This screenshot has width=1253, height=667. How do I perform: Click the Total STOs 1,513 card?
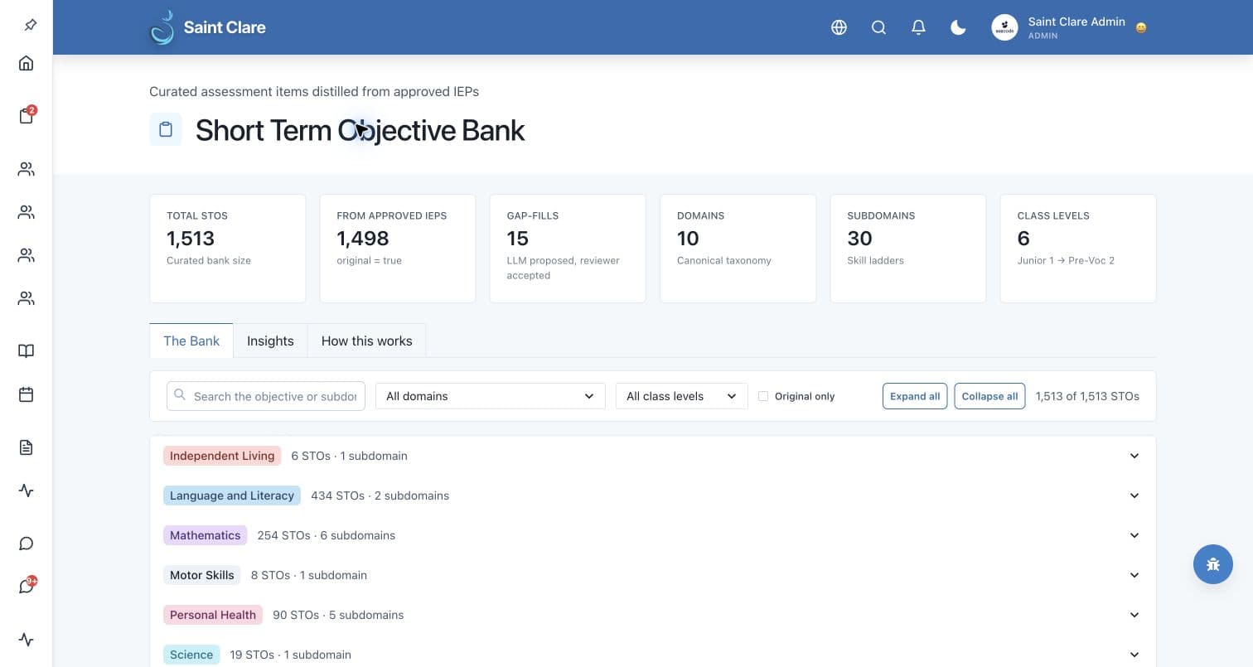pyautogui.click(x=228, y=249)
